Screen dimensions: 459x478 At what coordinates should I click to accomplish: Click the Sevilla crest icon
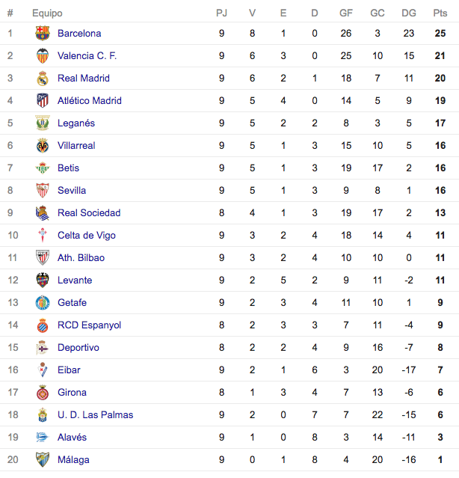pos(43,190)
